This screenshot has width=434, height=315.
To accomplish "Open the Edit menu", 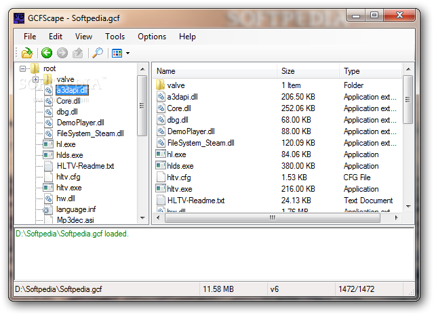I will 56,37.
